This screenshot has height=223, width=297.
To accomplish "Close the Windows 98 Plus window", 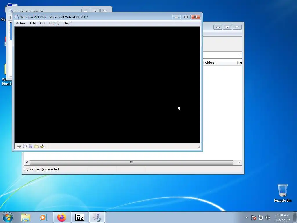I will (x=196, y=17).
